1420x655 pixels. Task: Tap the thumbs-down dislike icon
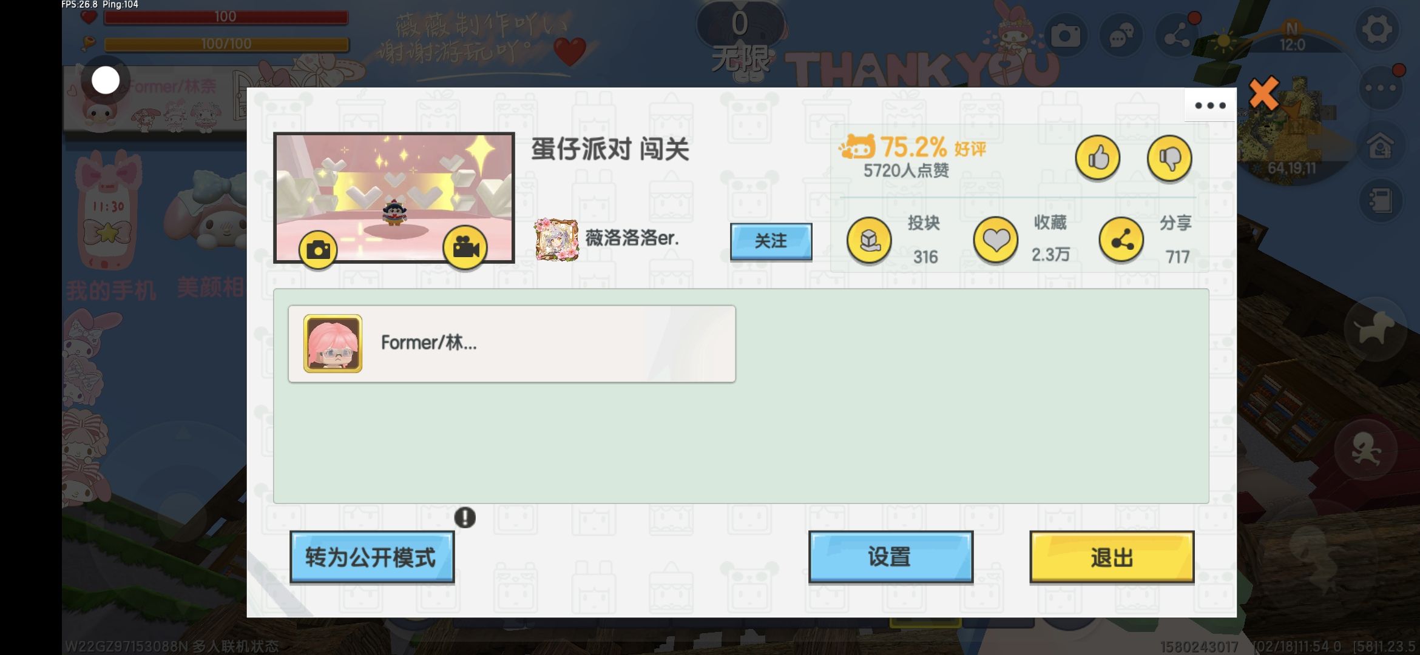click(1169, 158)
